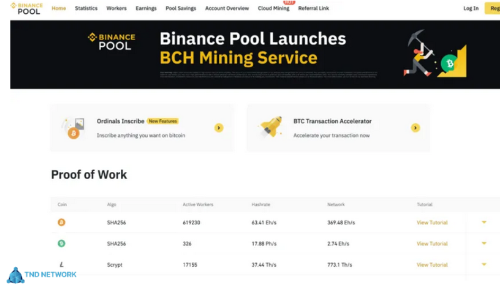Click the Binance Pool logo in header

(x=26, y=8)
